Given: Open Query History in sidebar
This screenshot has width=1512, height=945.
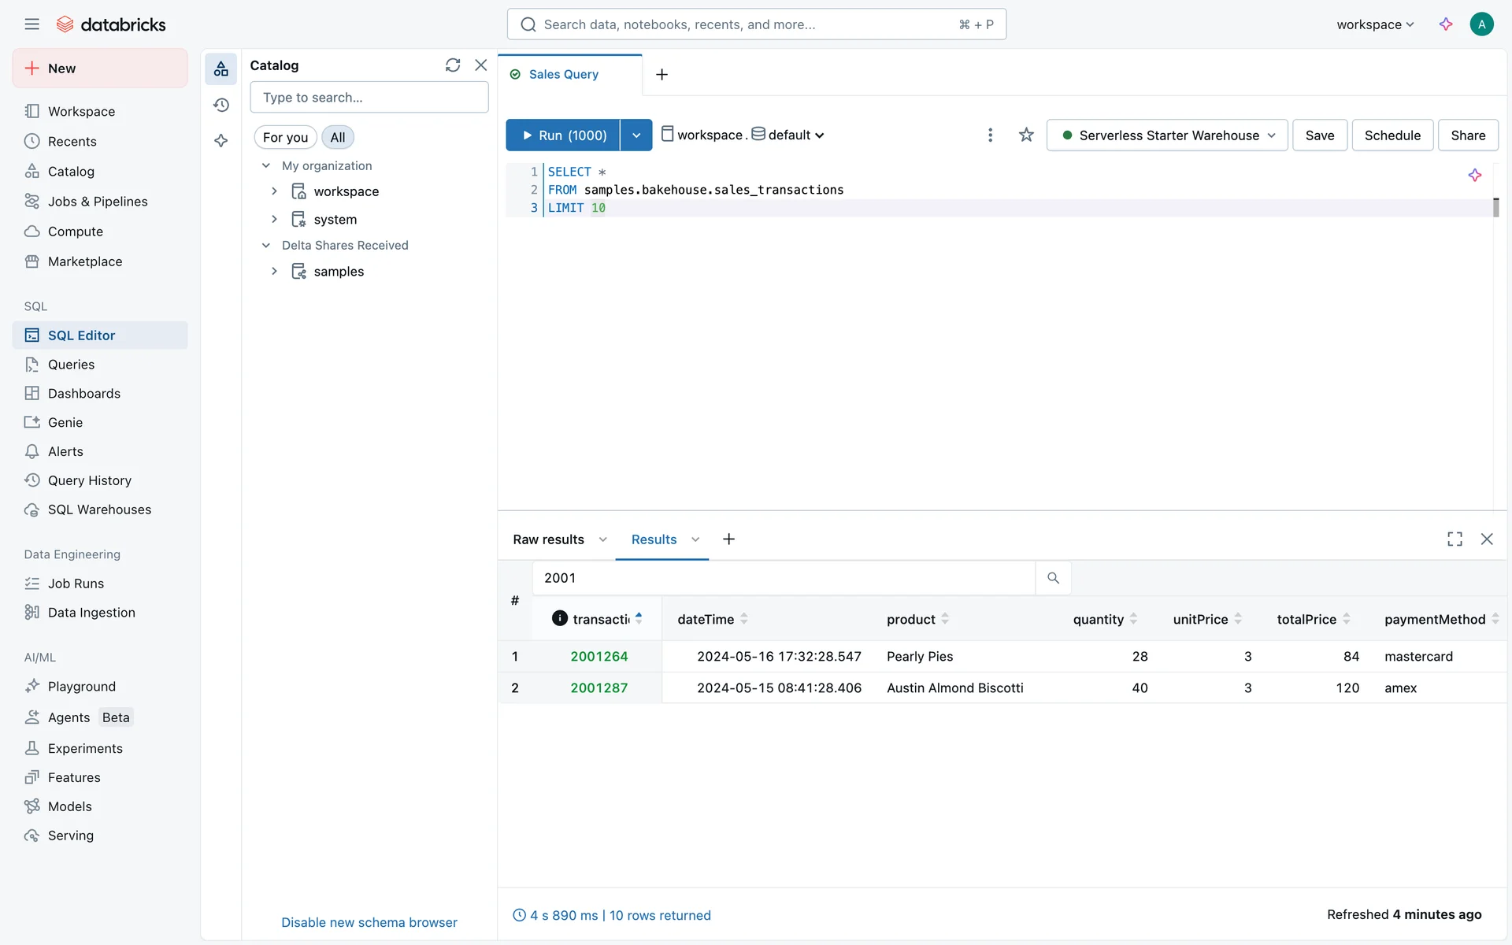Looking at the screenshot, I should click(90, 480).
